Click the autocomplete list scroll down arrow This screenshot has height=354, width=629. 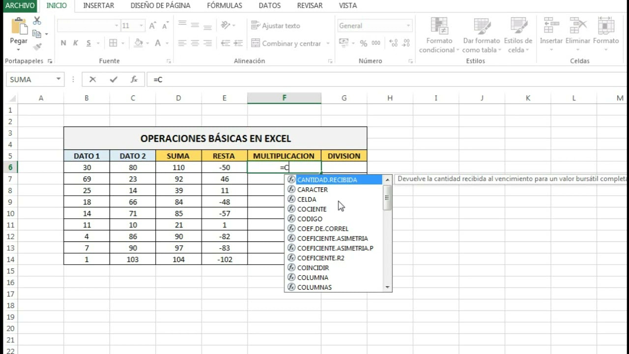pyautogui.click(x=387, y=287)
